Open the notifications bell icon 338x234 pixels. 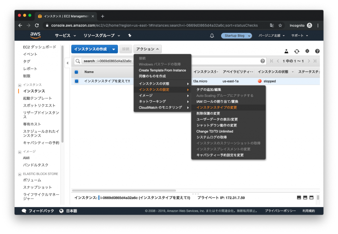(x=212, y=36)
